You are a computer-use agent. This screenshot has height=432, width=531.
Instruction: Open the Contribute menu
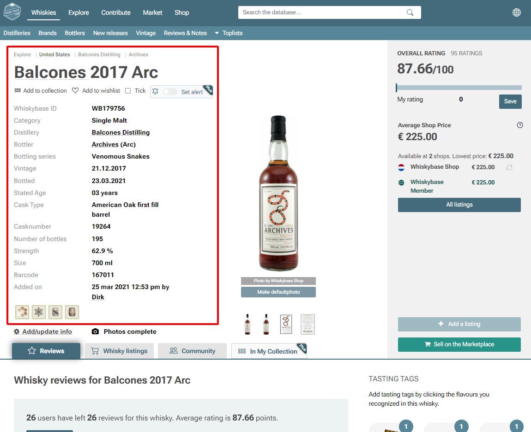tap(116, 12)
